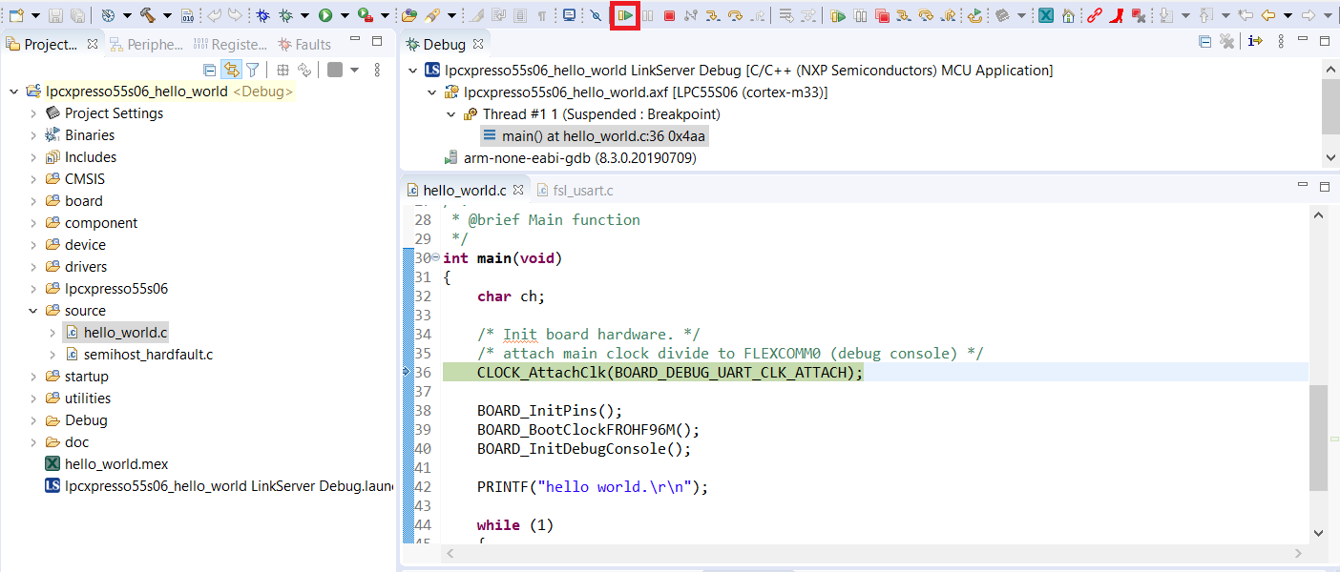Click the editor's vertical scrollbar thumb
The width and height of the screenshot is (1340, 572).
[1318, 439]
